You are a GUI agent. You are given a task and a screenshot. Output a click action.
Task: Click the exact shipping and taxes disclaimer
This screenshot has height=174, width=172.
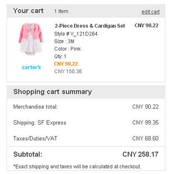(77, 167)
